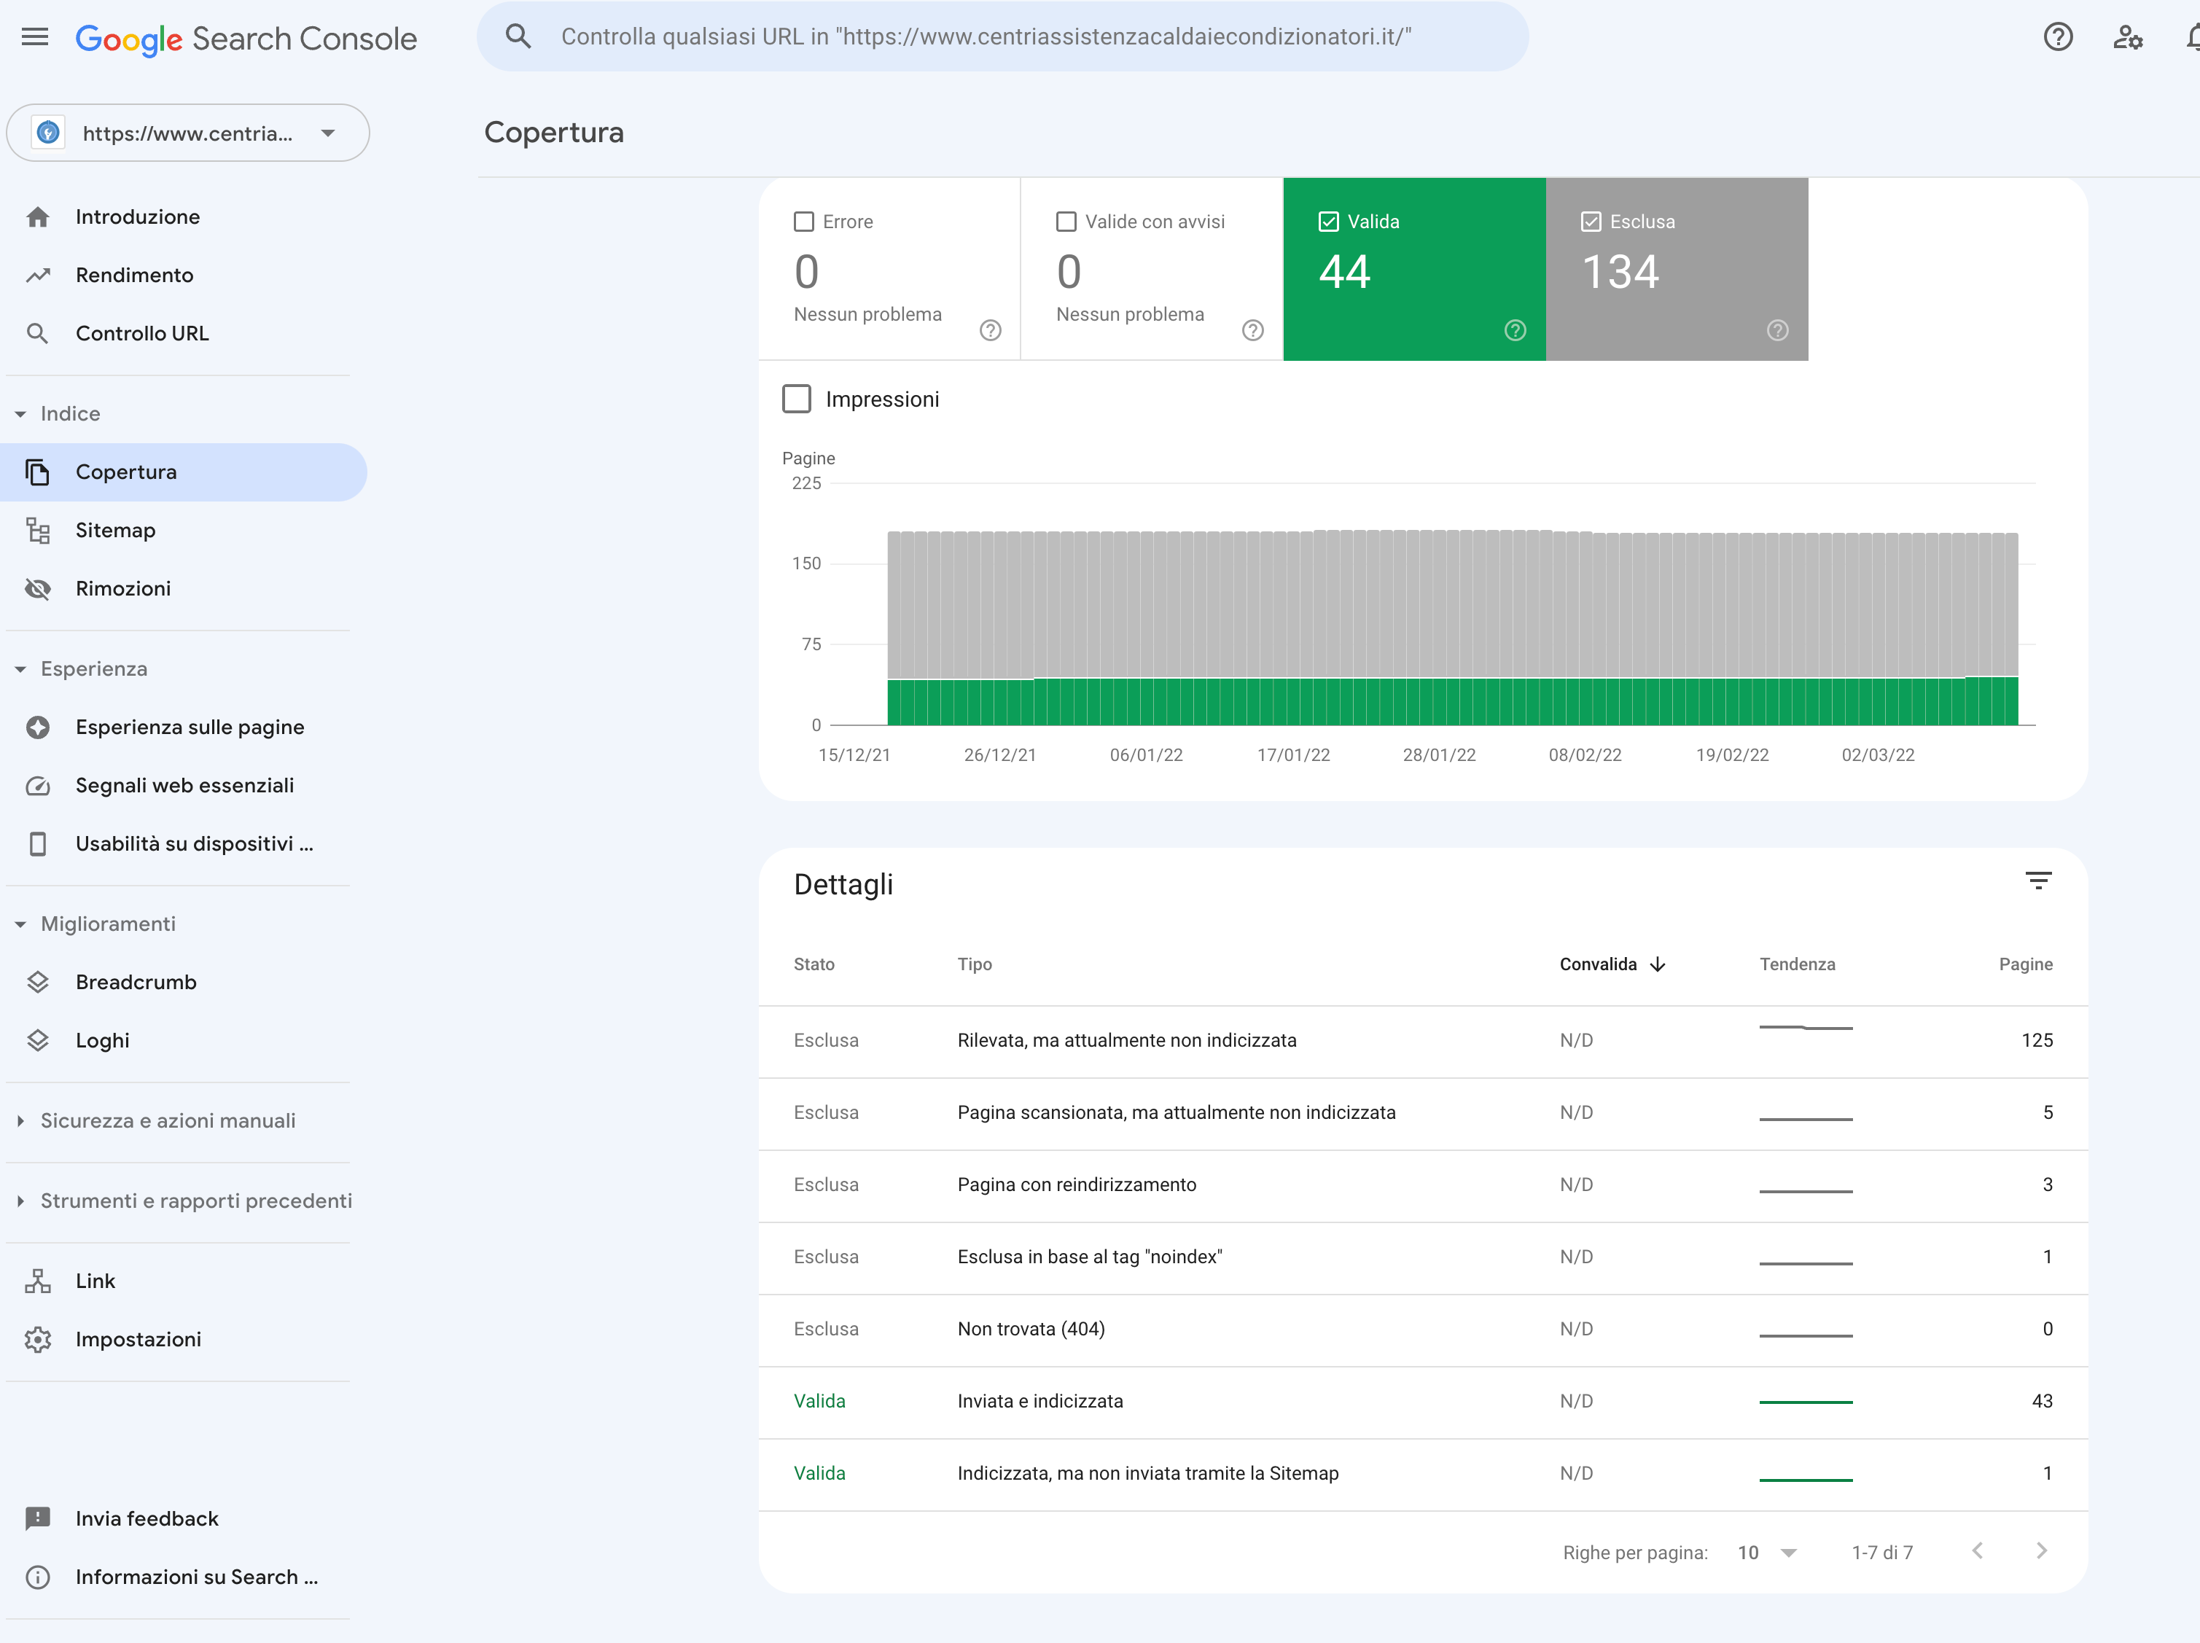Click the Esperienza sulle pagine icon

click(x=38, y=727)
